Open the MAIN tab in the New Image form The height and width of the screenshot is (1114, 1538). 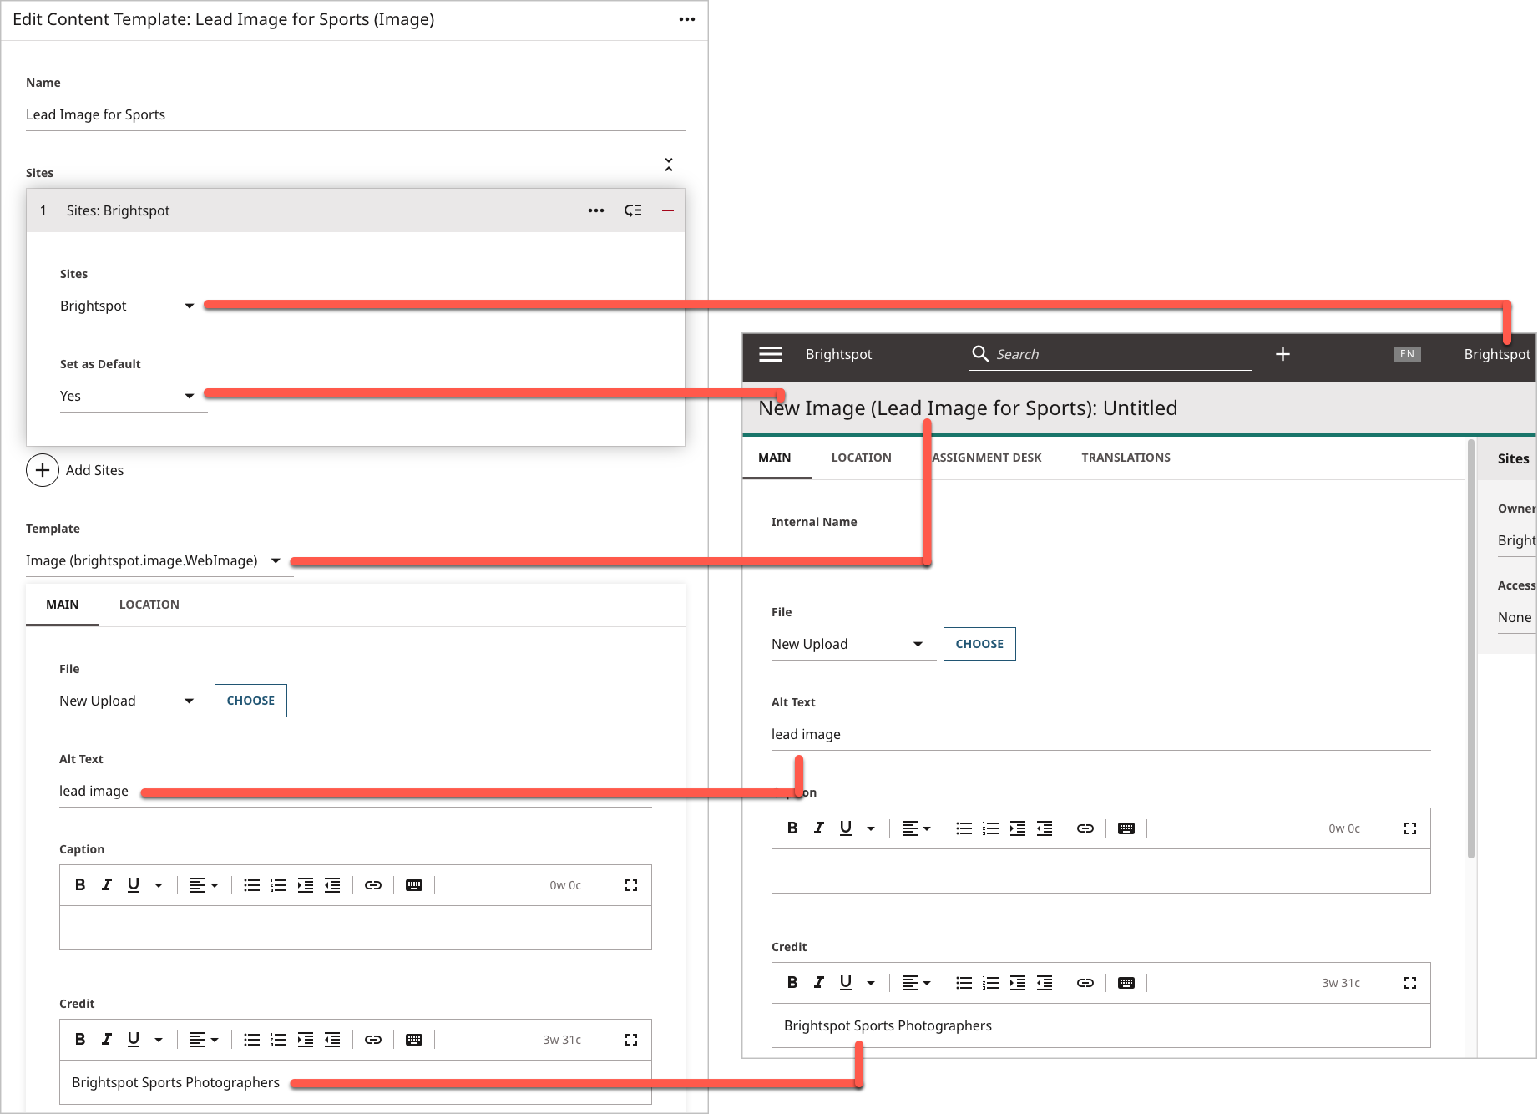pos(775,458)
